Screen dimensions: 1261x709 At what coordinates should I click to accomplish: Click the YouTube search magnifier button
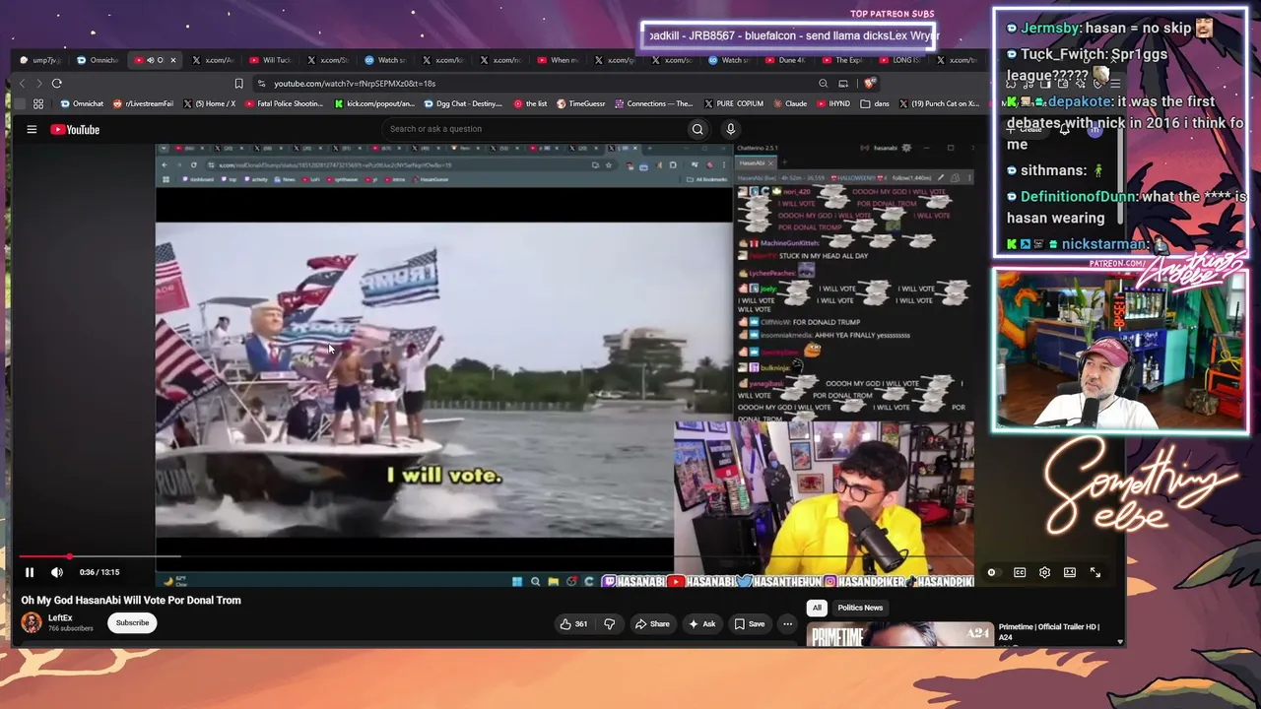point(697,129)
